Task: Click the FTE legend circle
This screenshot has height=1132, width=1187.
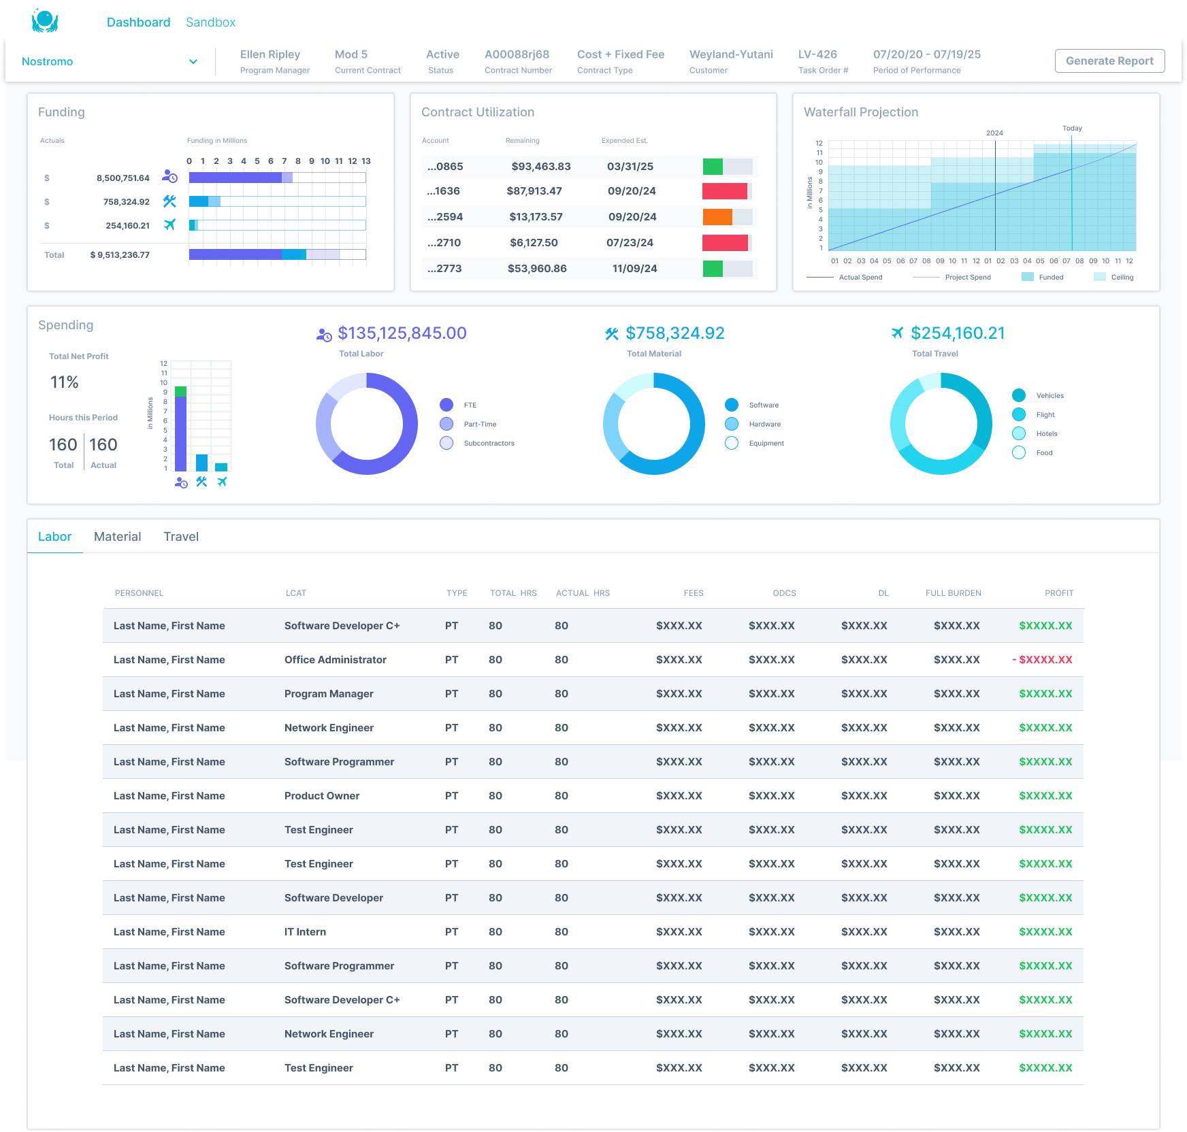Action: [x=446, y=405]
